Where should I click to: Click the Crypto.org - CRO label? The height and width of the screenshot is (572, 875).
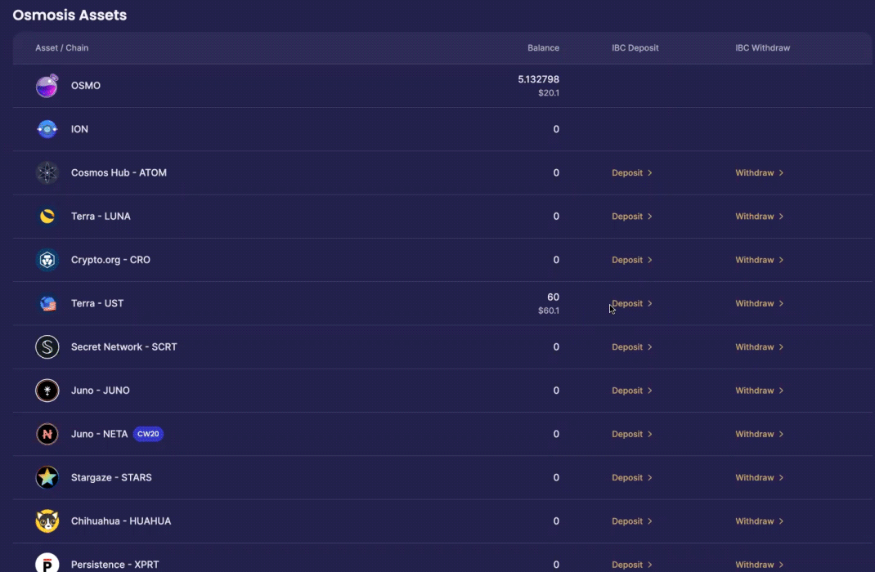pos(110,260)
